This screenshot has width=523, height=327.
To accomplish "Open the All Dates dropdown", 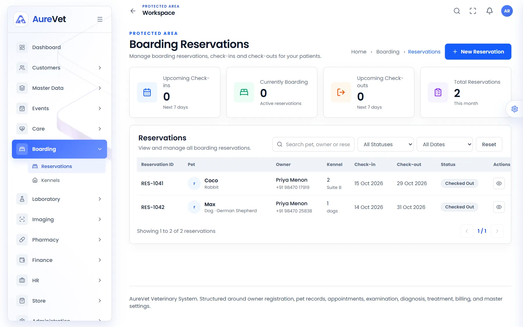I will click(445, 144).
